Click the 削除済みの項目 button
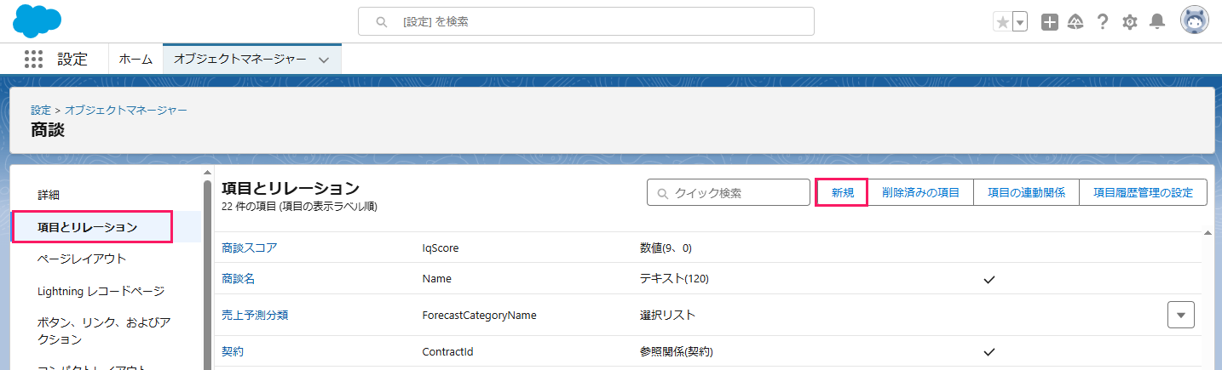The width and height of the screenshot is (1222, 370). pyautogui.click(x=920, y=192)
